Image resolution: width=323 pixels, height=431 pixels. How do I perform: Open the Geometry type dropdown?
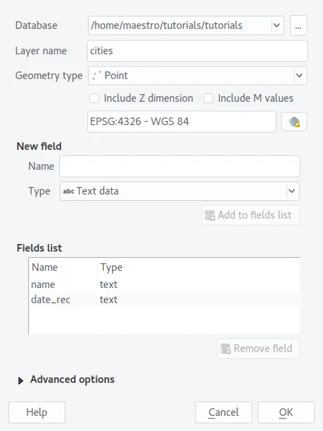(x=197, y=76)
